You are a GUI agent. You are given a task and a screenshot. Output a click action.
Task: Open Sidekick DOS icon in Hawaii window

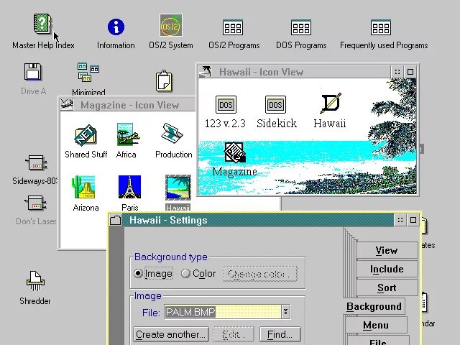(275, 104)
